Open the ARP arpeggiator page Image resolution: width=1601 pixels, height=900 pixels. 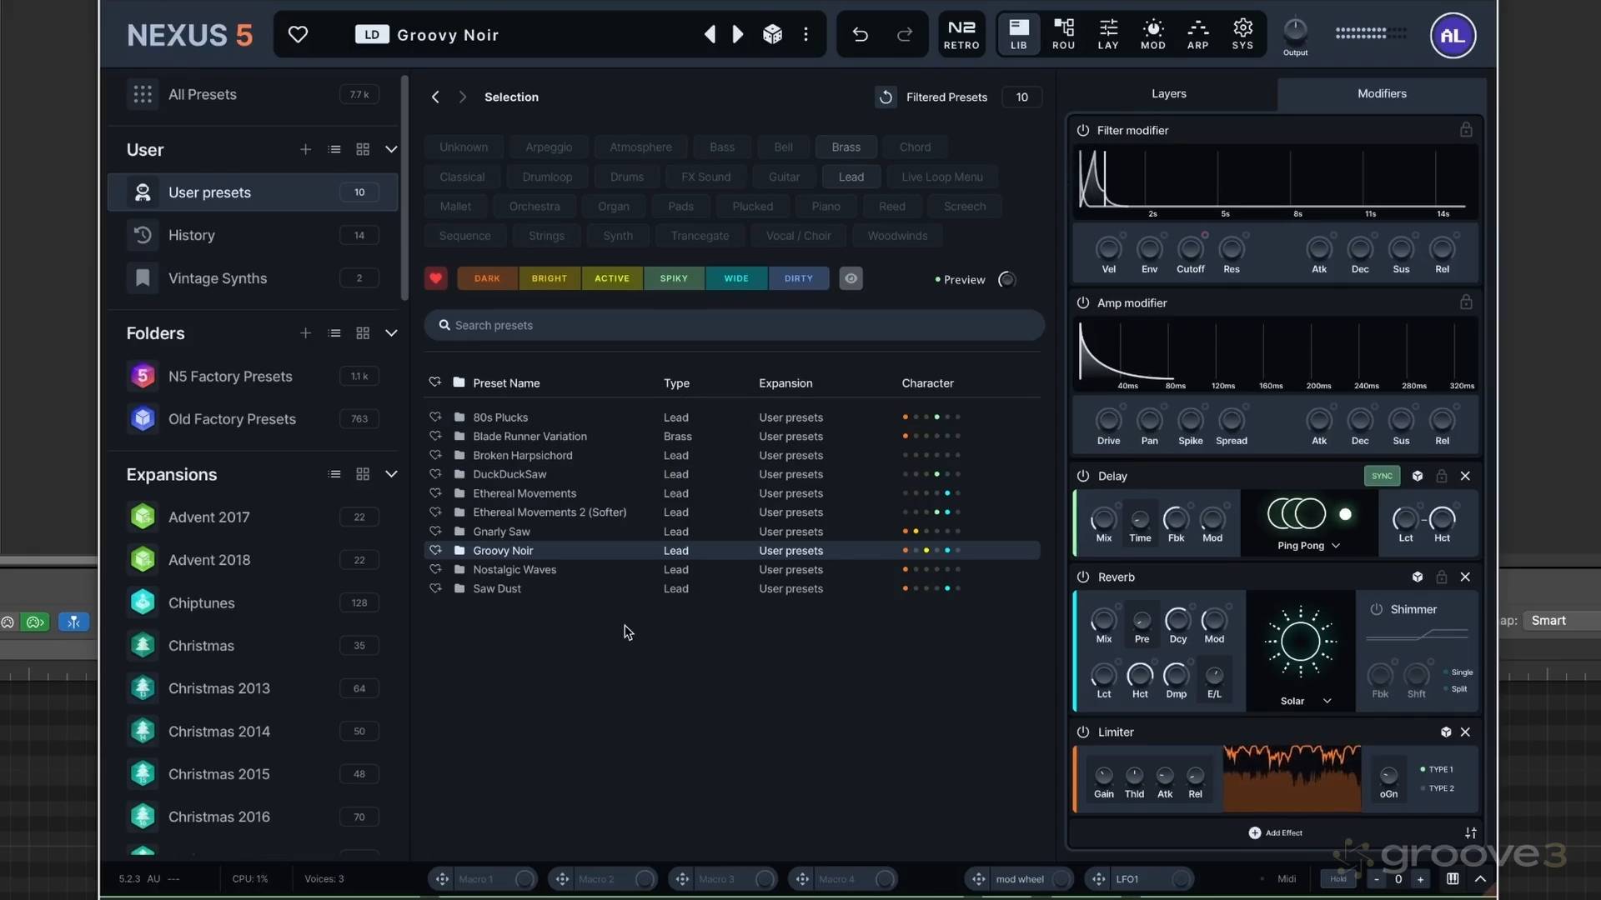tap(1197, 34)
